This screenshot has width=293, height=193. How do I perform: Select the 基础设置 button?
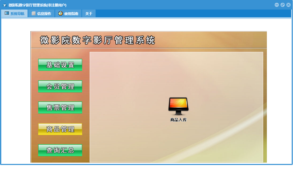(60, 65)
